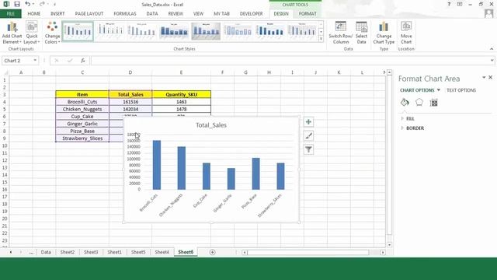Click the Total_Sales chart title
Viewport: 497px width, 280px height.
click(211, 125)
